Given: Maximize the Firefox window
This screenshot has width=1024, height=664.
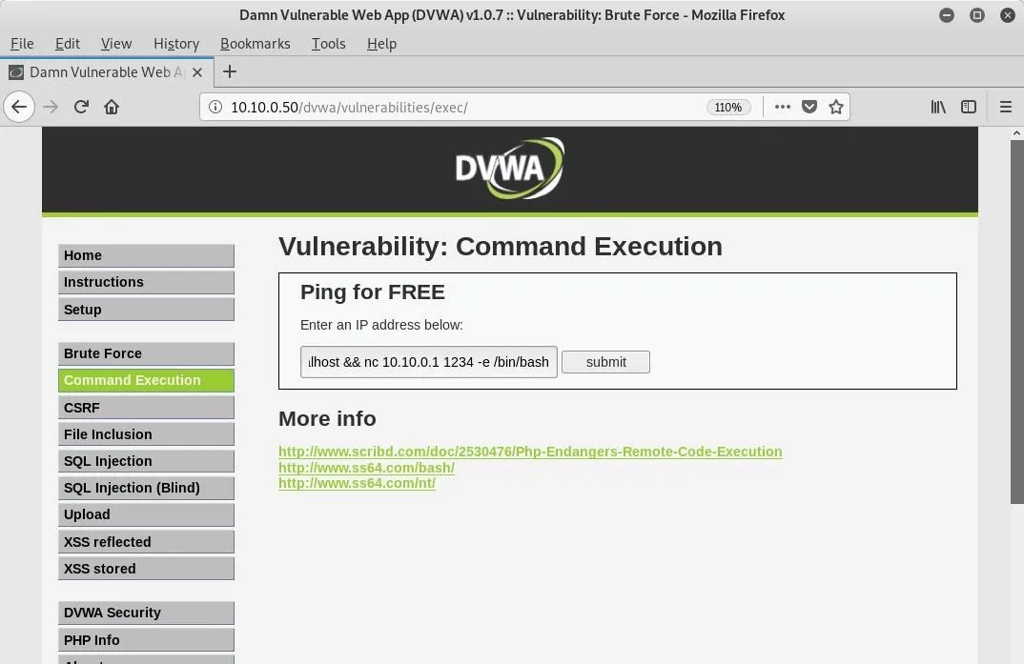Looking at the screenshot, I should 977,15.
